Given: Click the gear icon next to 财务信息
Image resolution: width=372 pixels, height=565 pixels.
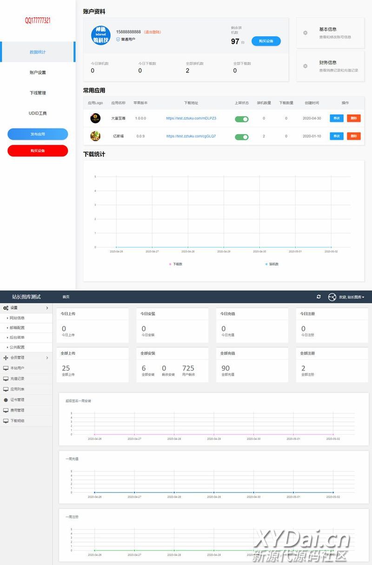Looking at the screenshot, I should tap(305, 66).
